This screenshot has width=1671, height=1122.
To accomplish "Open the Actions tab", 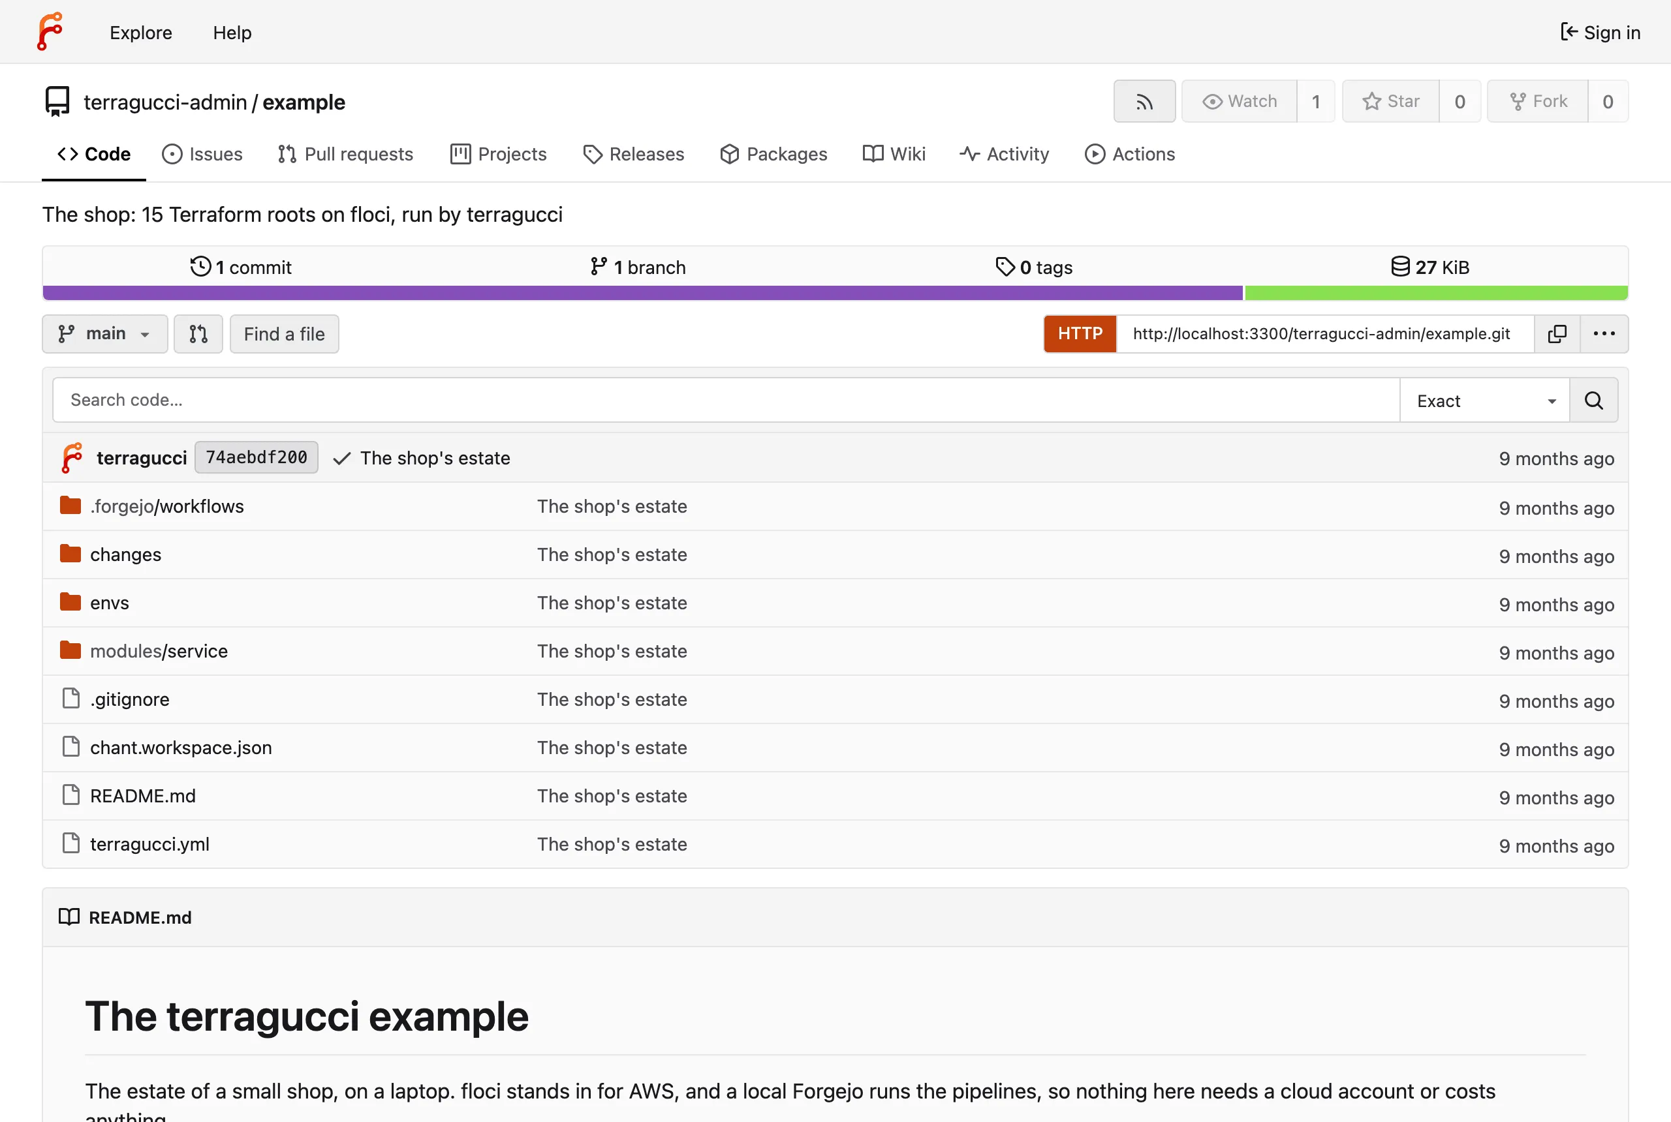I will pyautogui.click(x=1130, y=154).
